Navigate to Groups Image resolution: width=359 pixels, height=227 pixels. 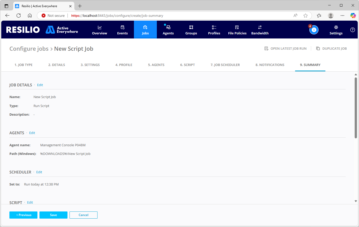[191, 30]
